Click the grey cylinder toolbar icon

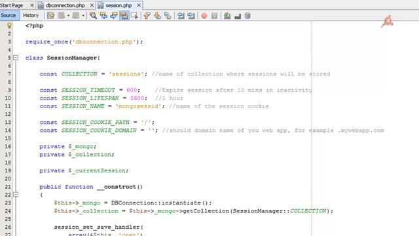247,16
